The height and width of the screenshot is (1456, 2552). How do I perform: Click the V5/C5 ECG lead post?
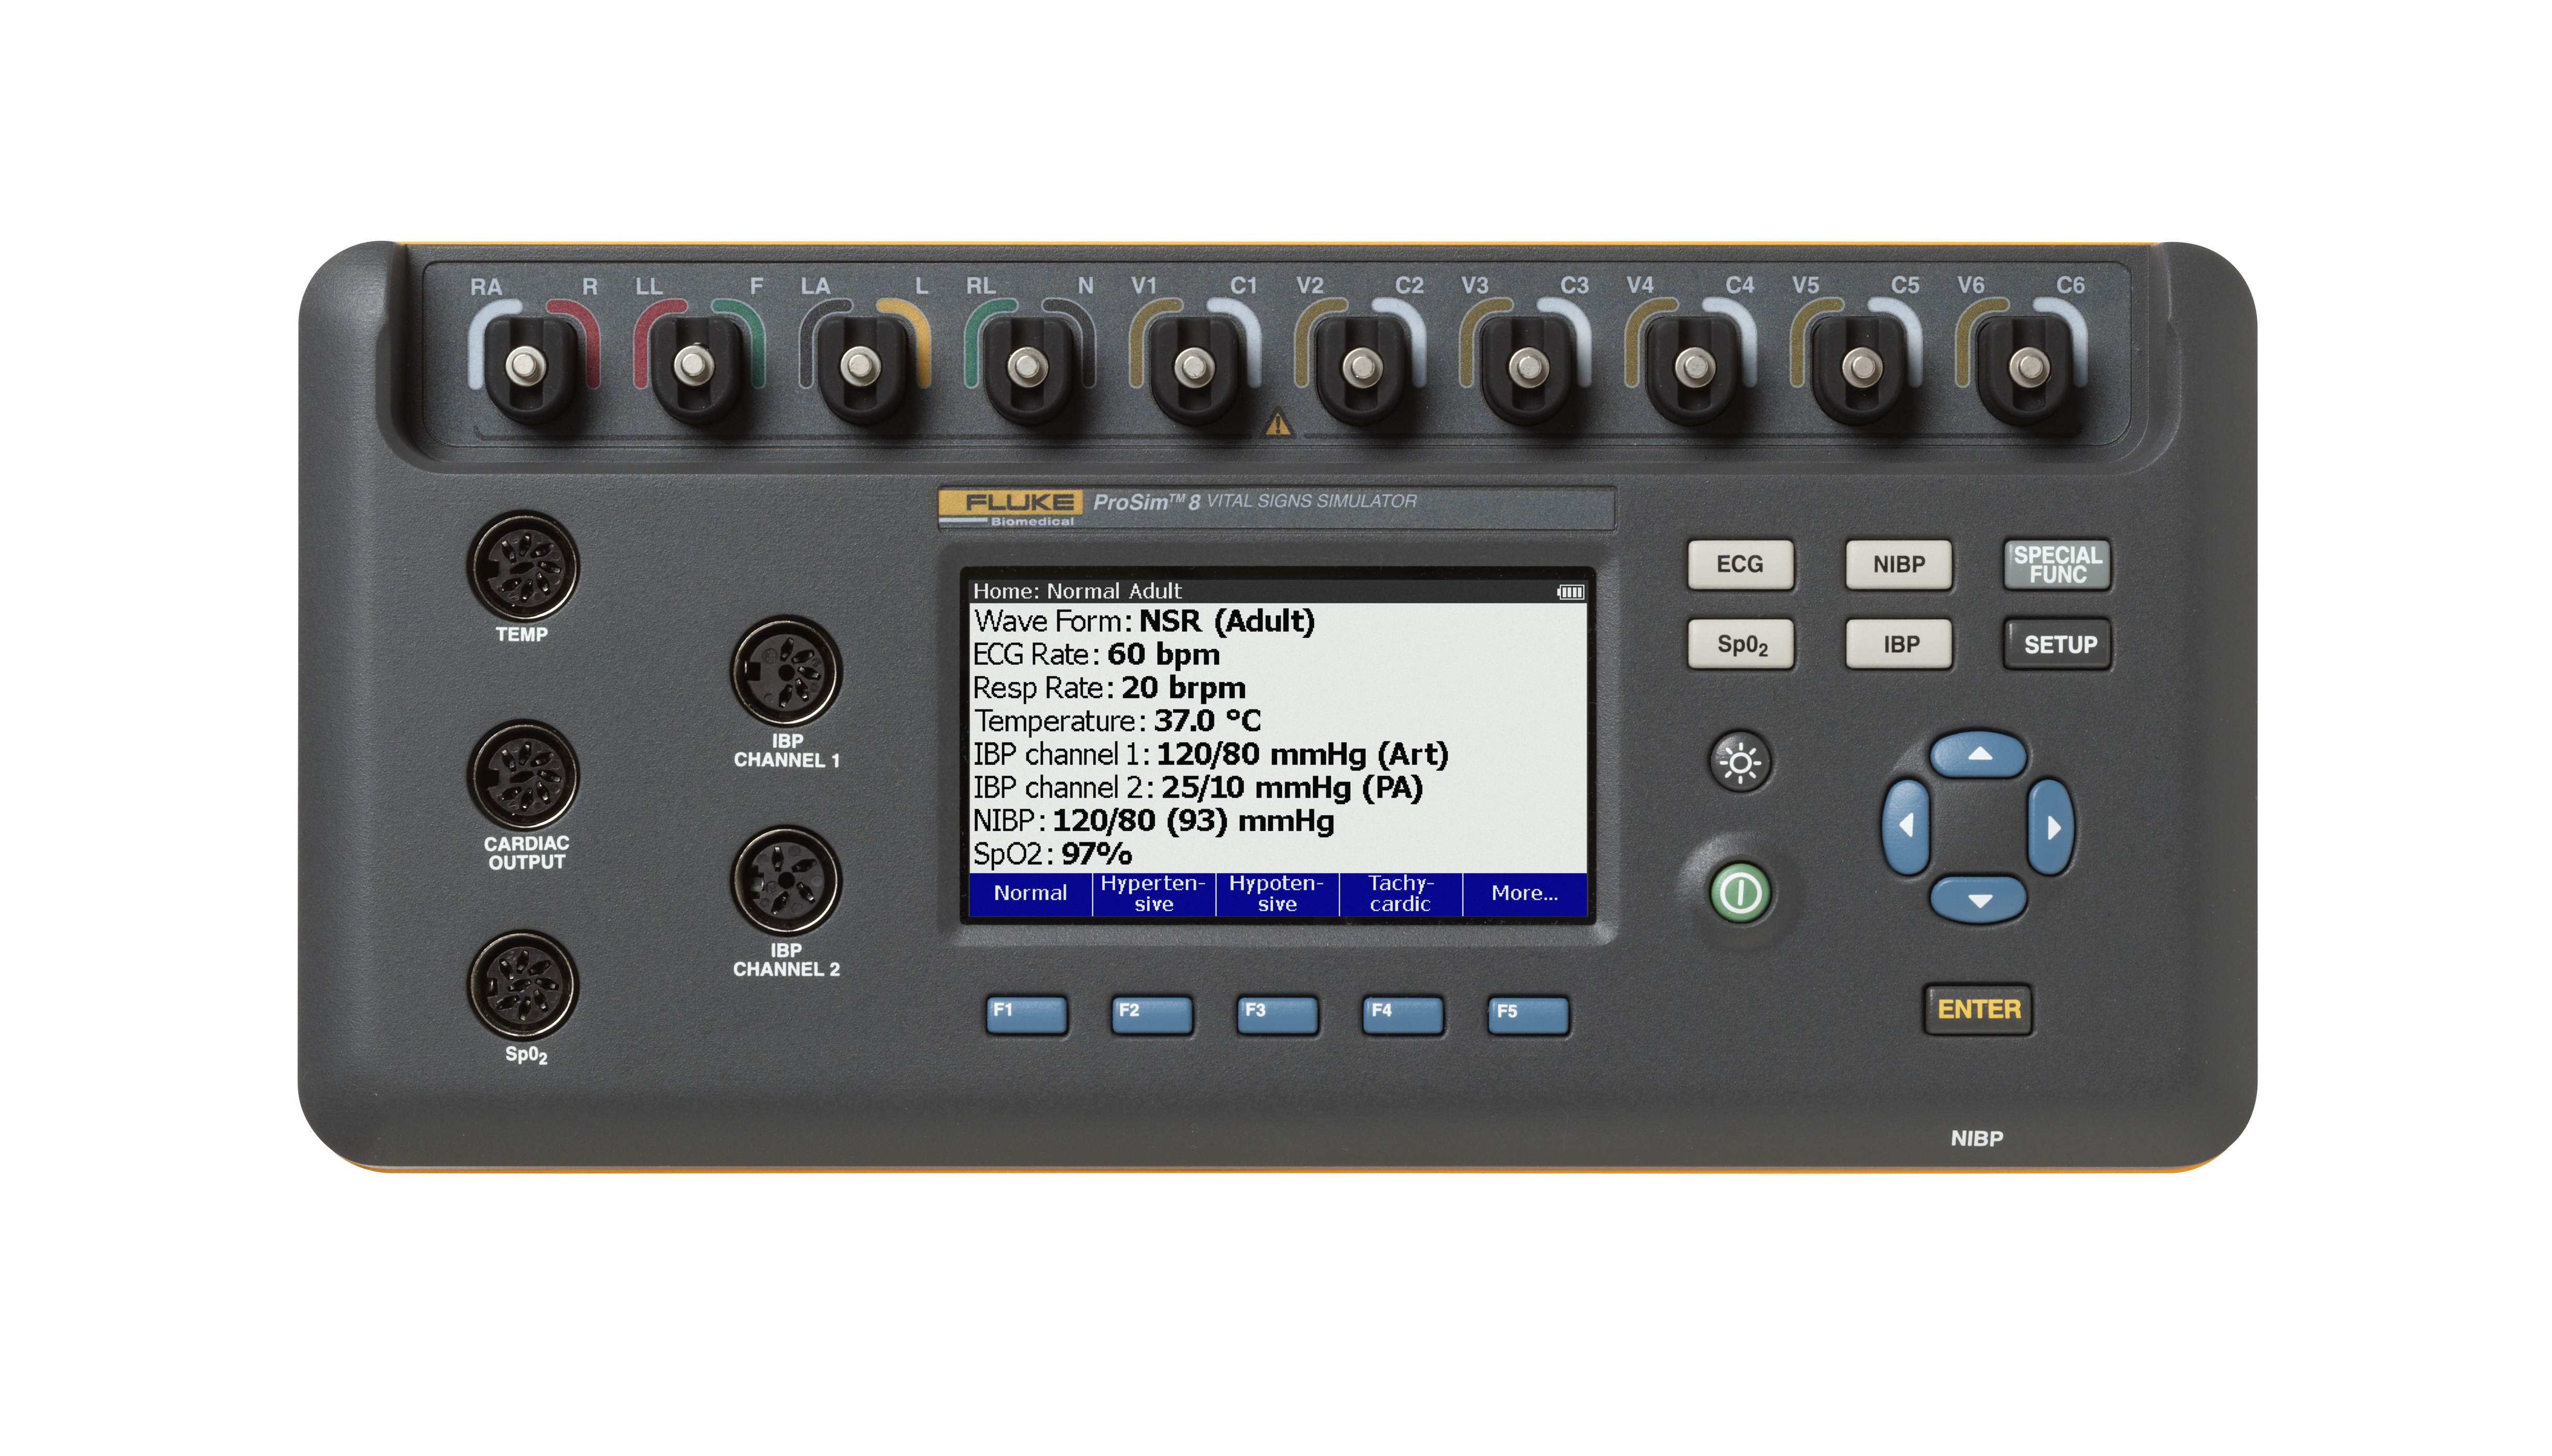coord(1862,367)
